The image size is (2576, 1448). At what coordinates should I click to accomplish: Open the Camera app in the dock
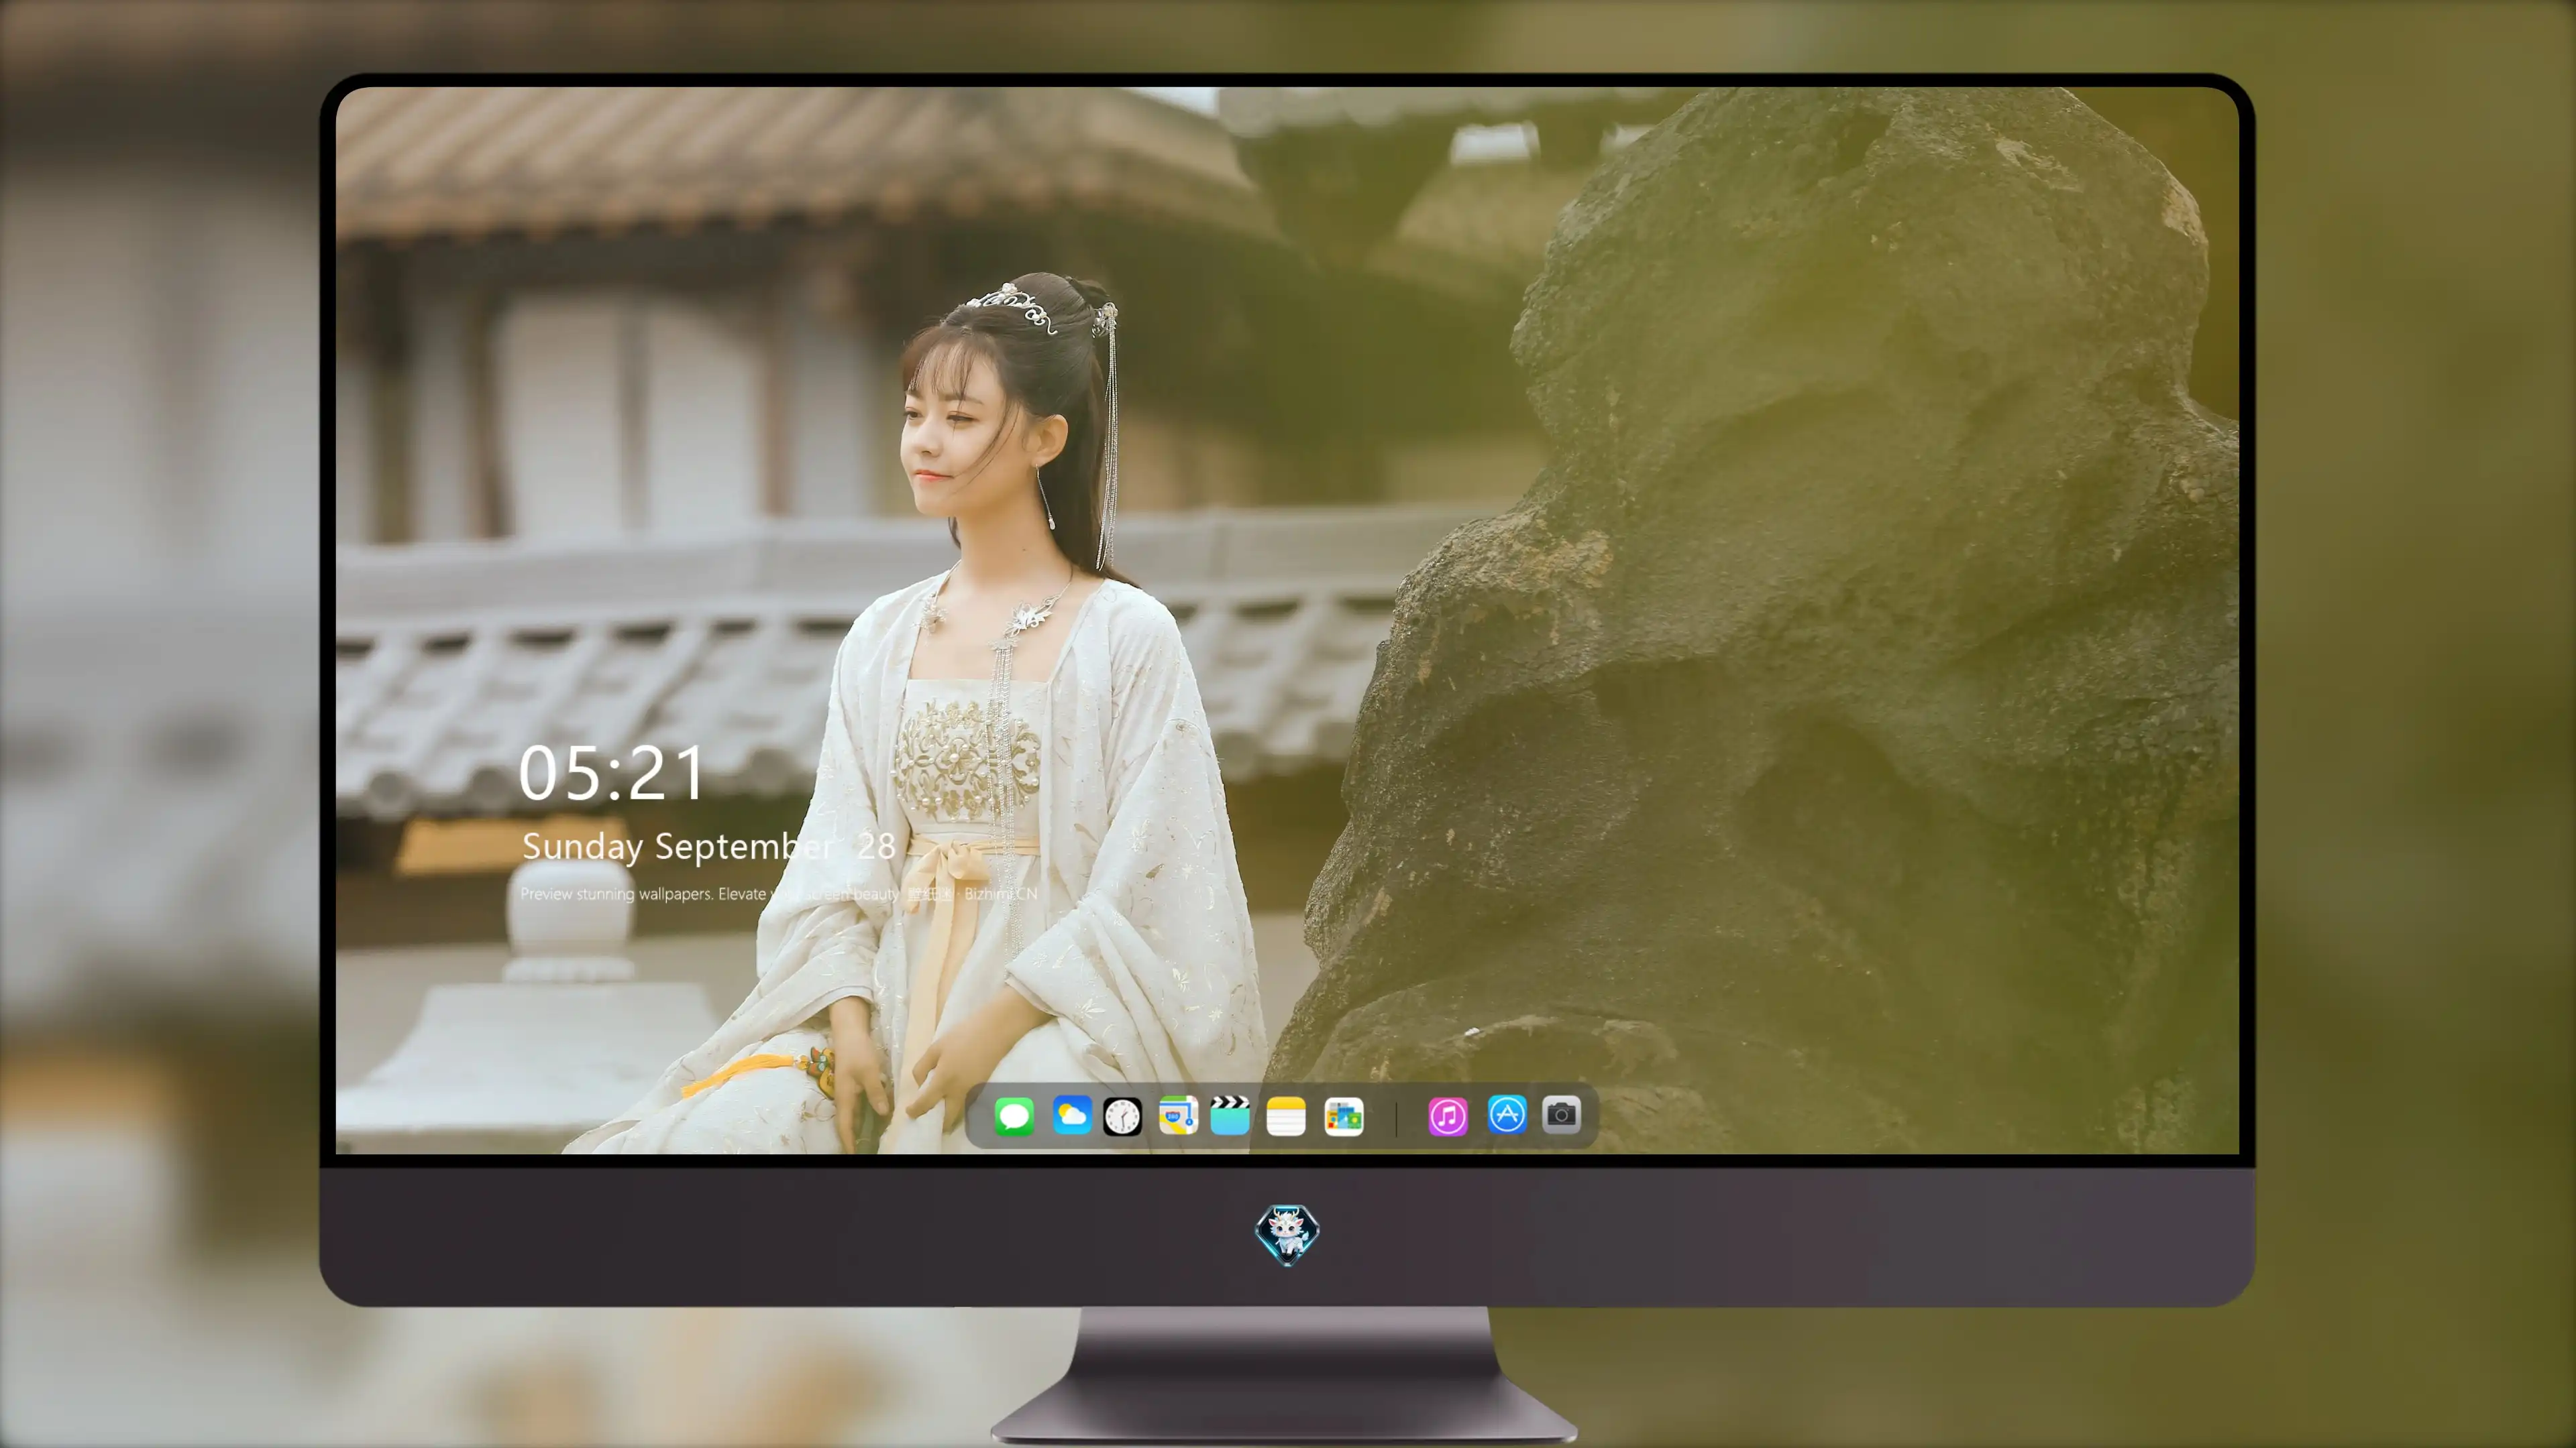pyautogui.click(x=1561, y=1114)
